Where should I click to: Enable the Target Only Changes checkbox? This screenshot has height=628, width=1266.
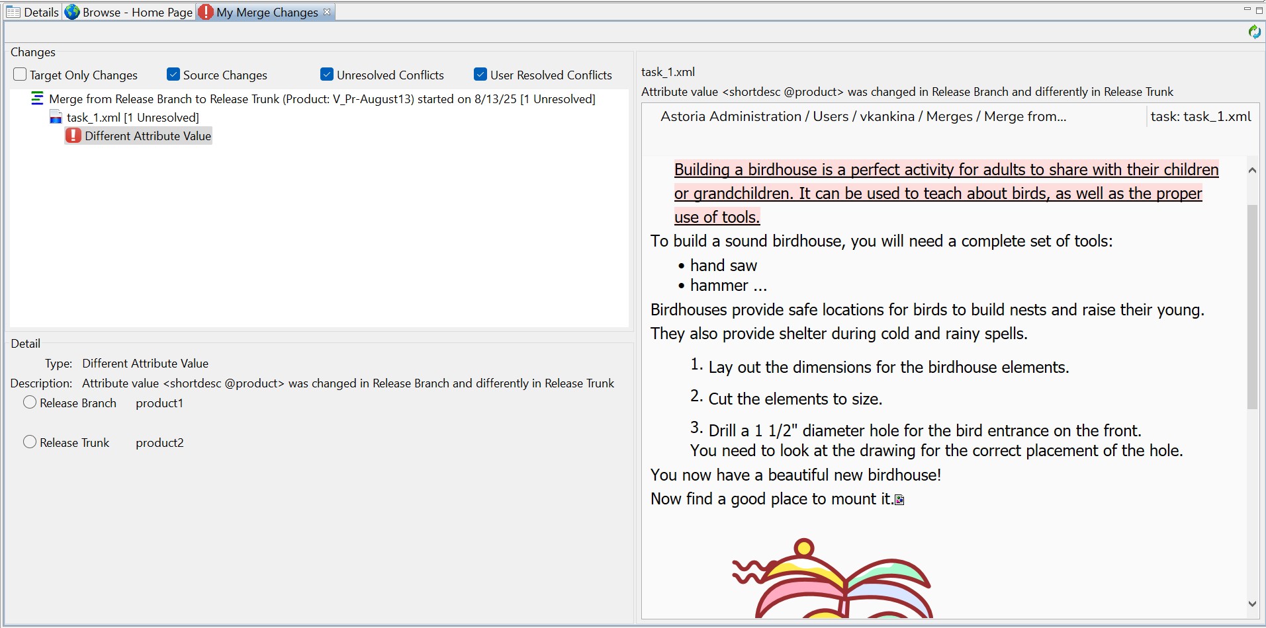tap(21, 75)
